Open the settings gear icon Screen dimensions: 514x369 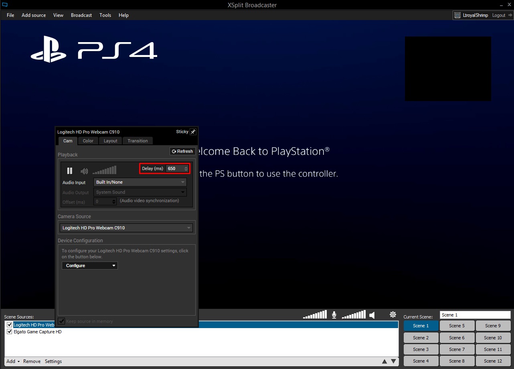[393, 315]
